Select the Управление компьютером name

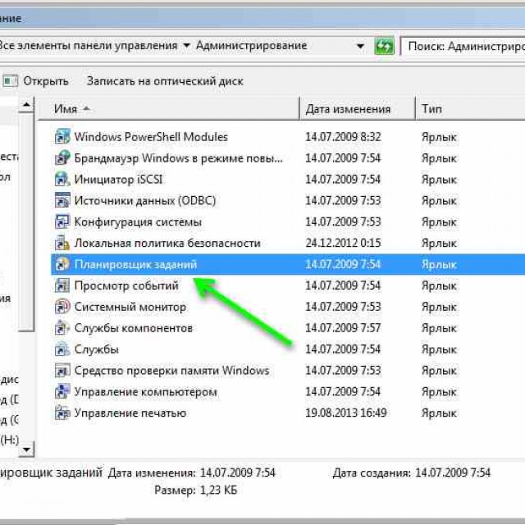point(146,392)
